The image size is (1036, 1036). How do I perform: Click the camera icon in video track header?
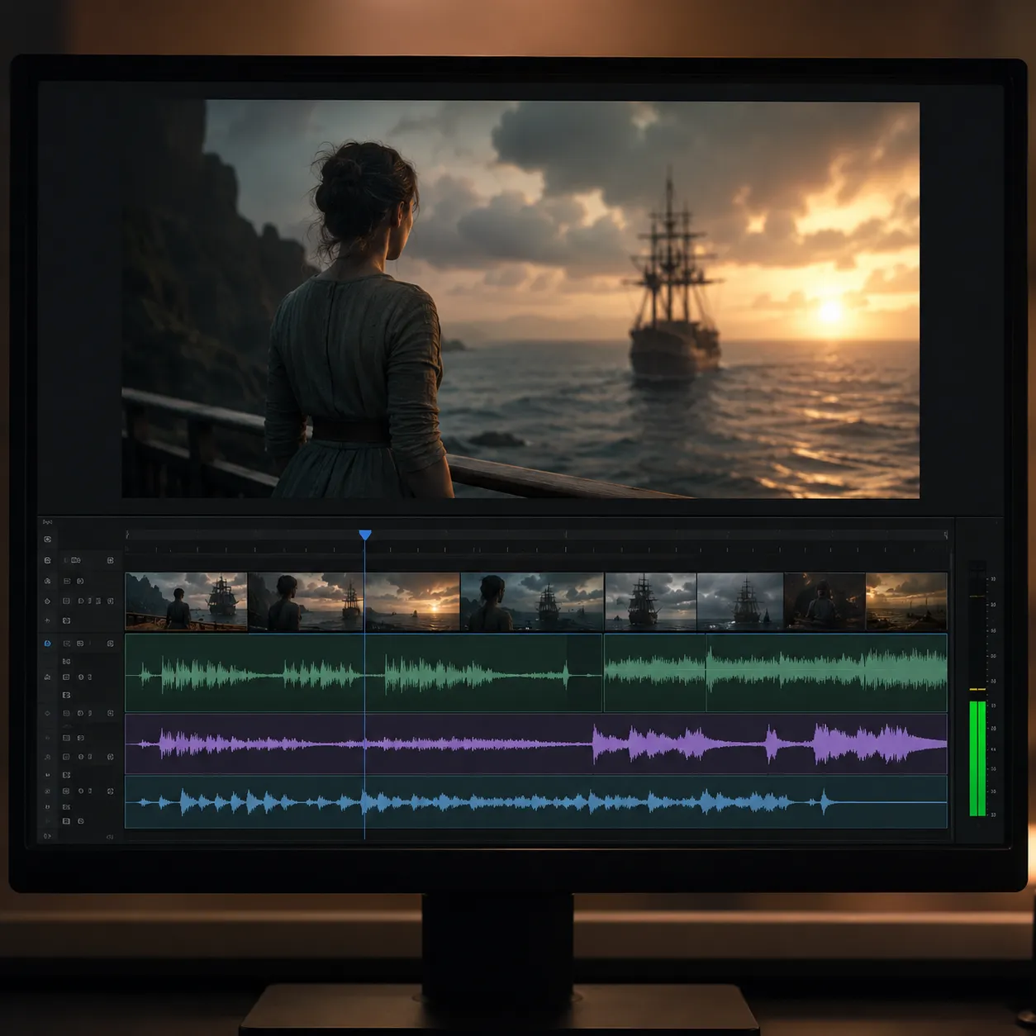point(76,560)
